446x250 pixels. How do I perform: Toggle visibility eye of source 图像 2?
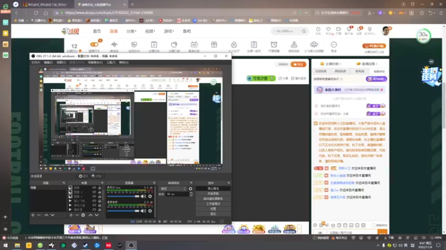point(94,196)
